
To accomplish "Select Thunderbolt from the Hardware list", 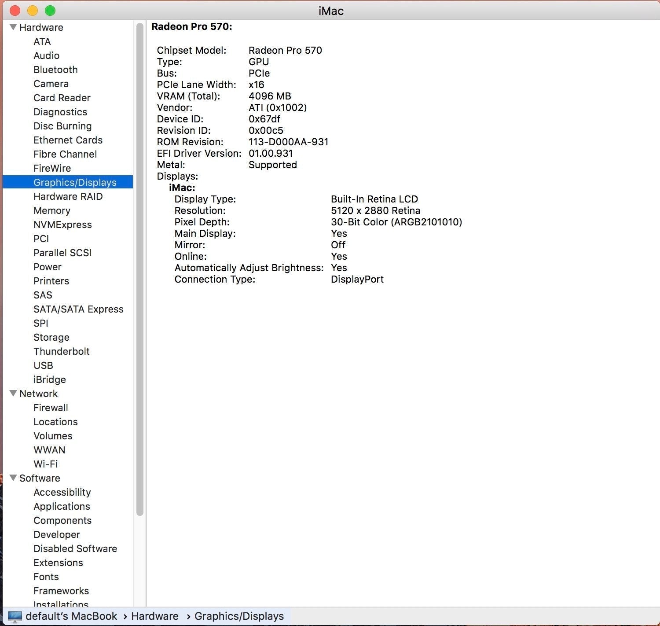I will click(62, 351).
